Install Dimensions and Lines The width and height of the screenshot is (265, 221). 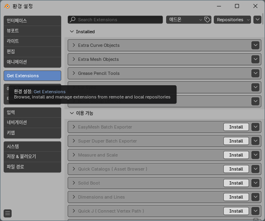[x=236, y=197]
